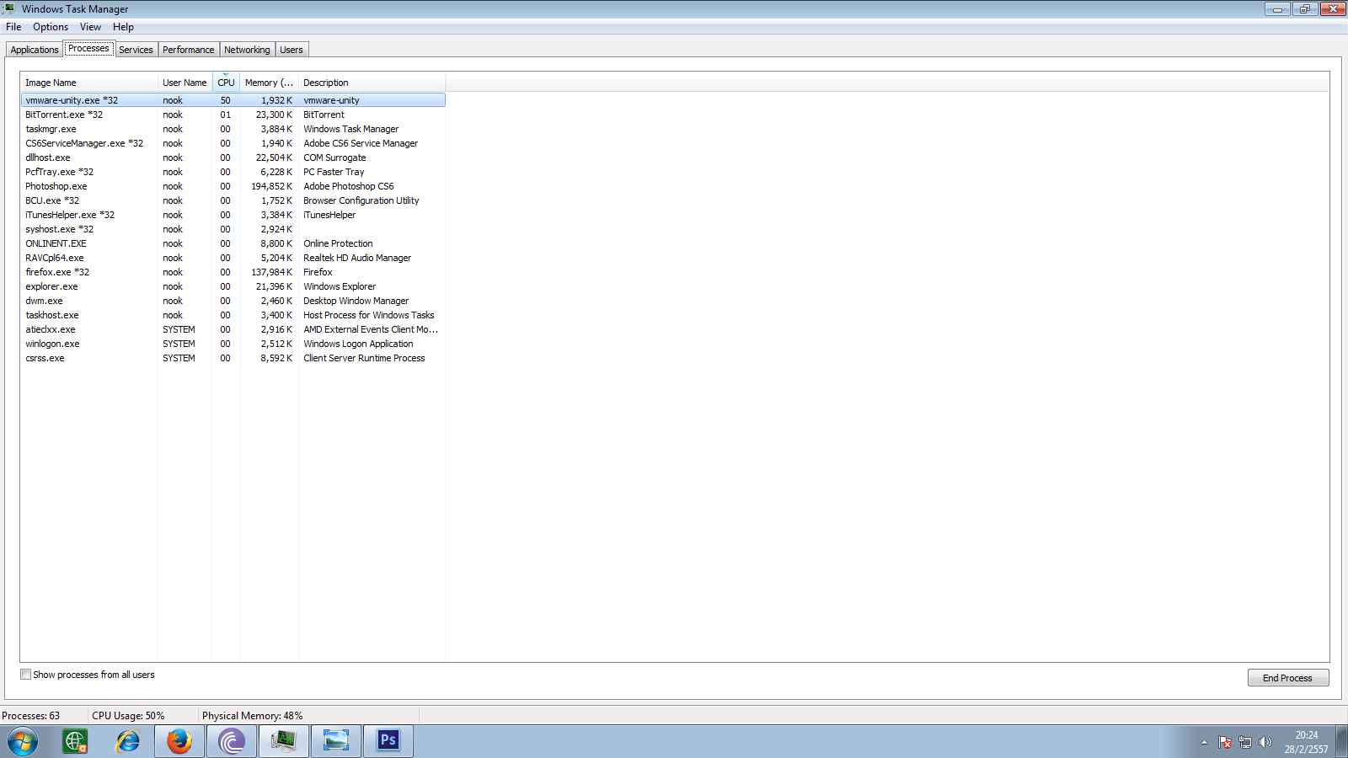Select the taskmgr.exe process

[233, 129]
